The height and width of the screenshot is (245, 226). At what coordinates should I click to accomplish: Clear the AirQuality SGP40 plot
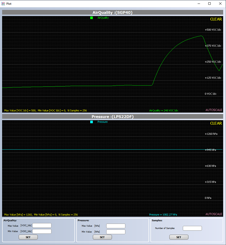click(x=216, y=19)
